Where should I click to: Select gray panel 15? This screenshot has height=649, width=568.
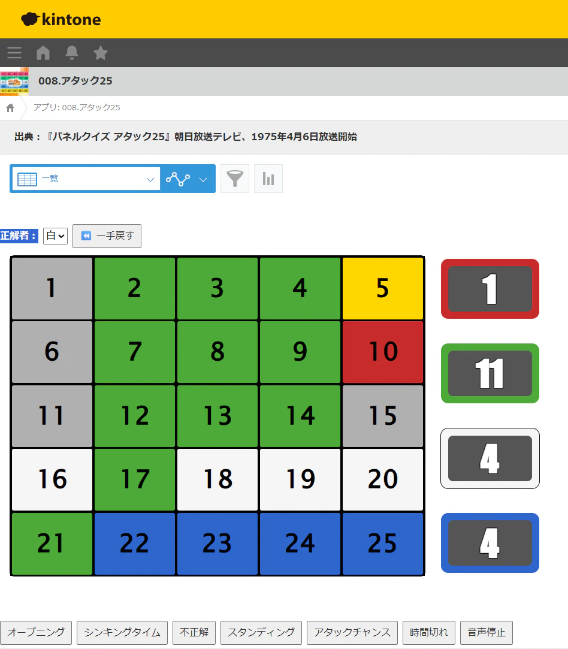[x=383, y=416]
